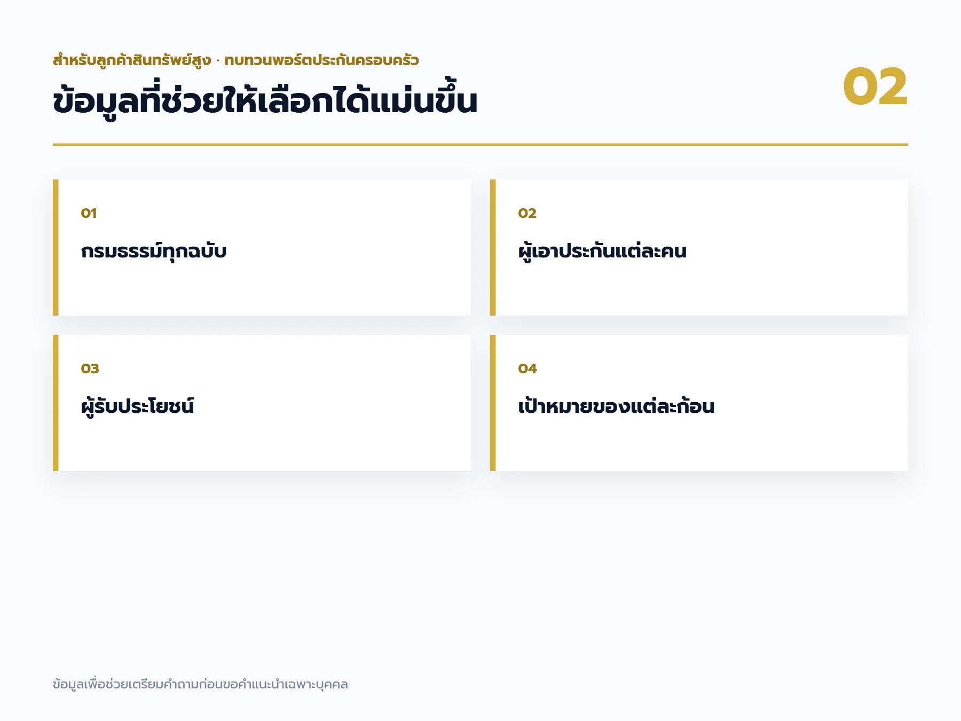Select the card titled 'กรมธรรม์ทุกฉบับ'
Image resolution: width=961 pixels, height=721 pixels.
262,247
